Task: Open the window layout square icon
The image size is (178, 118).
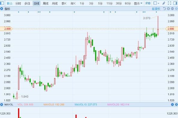Action: [x=155, y=3]
